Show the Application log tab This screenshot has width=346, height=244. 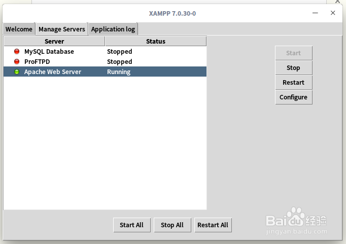pyautogui.click(x=113, y=29)
